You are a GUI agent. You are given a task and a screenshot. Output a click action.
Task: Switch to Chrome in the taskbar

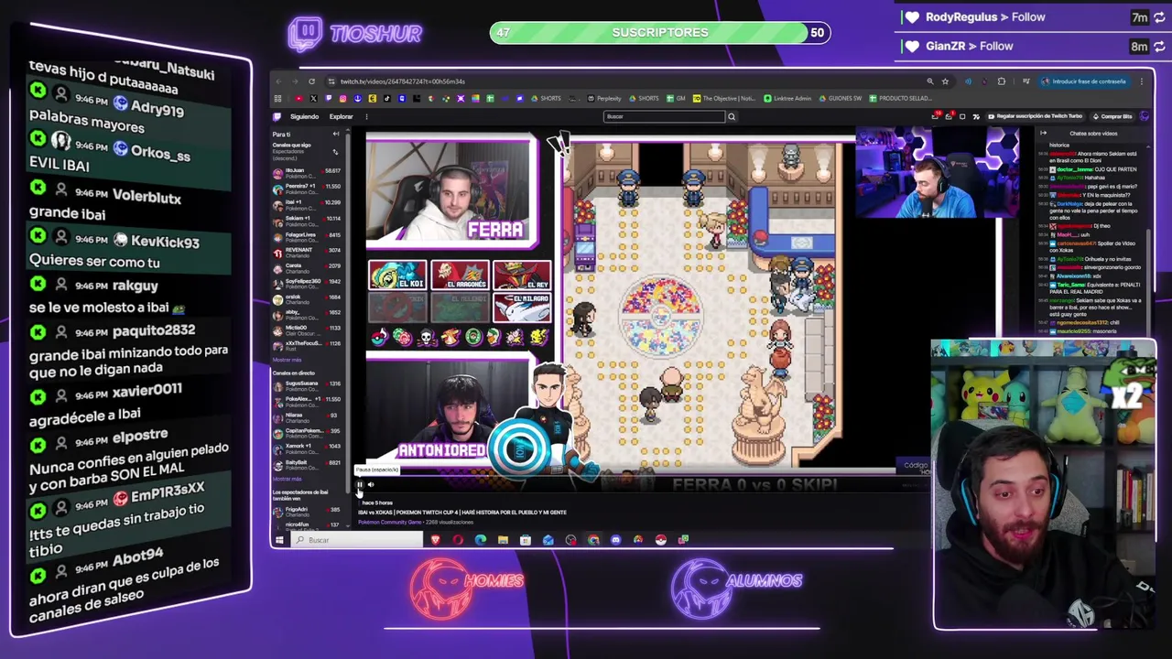pos(593,540)
